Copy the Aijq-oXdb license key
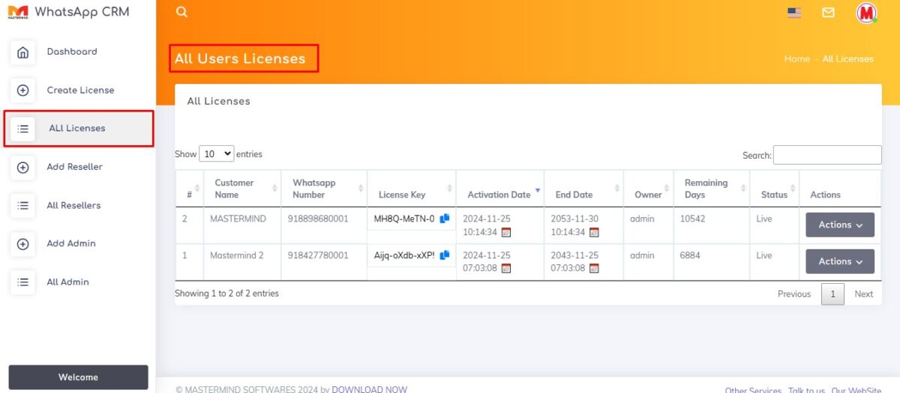The height and width of the screenshot is (393, 900). [445, 255]
